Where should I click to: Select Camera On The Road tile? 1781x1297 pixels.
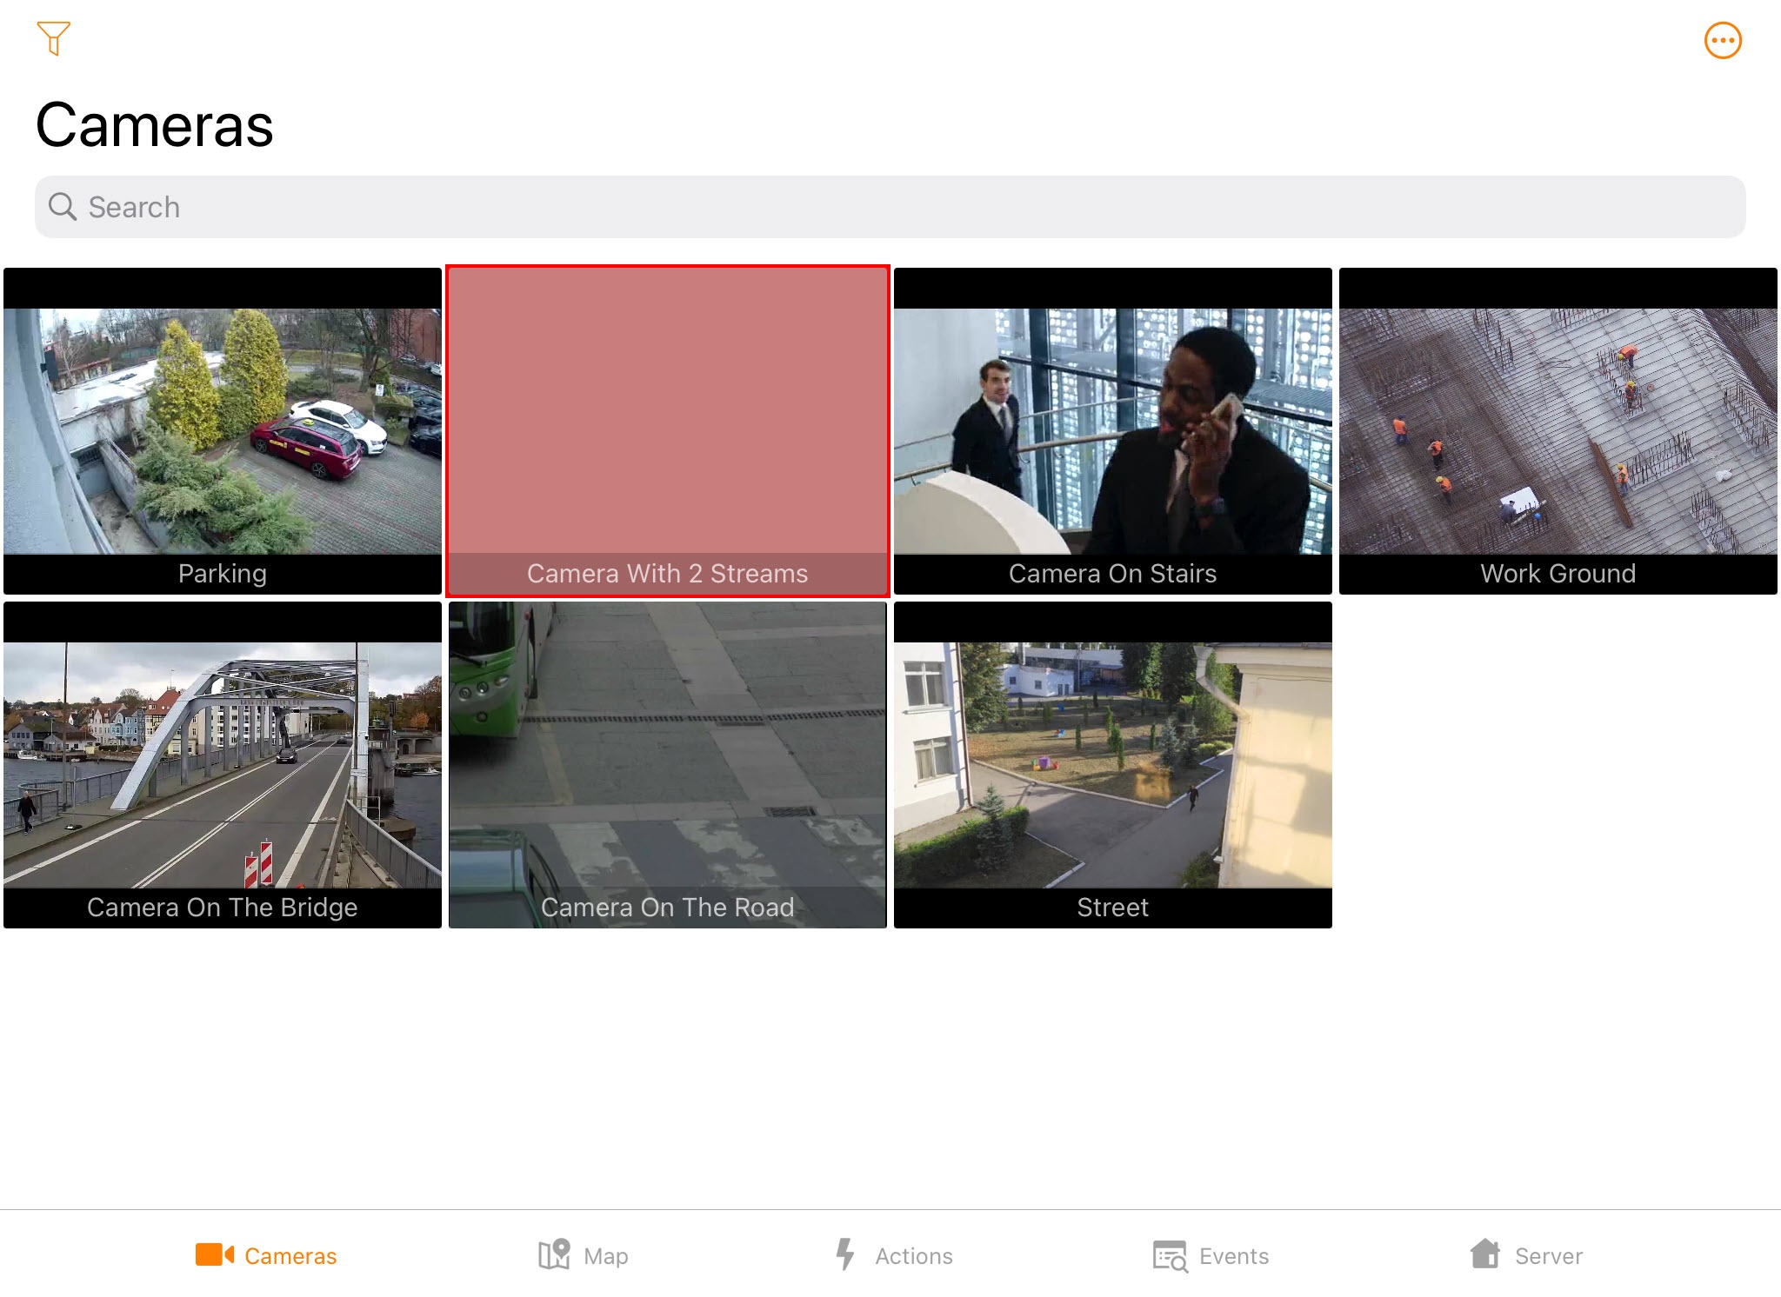(x=668, y=765)
